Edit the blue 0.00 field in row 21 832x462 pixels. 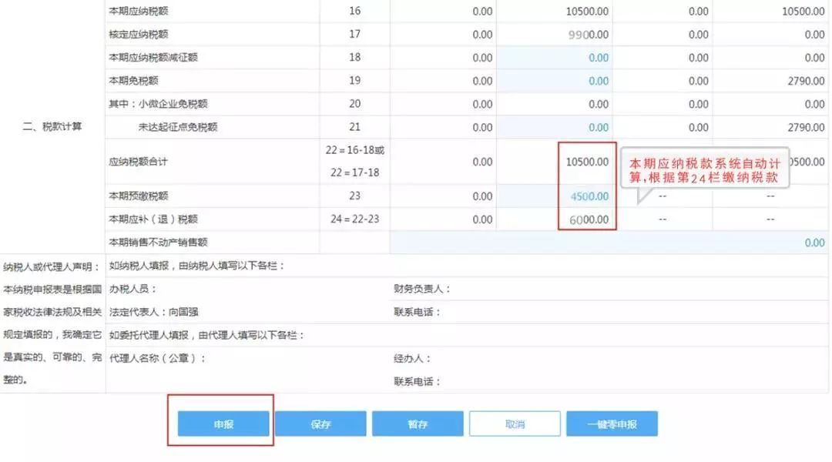click(x=555, y=127)
